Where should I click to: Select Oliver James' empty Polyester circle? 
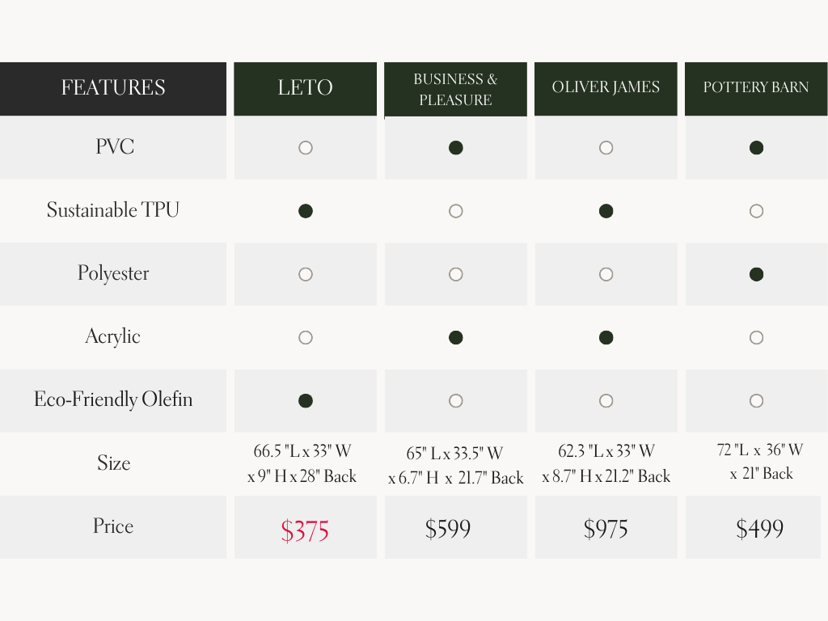click(606, 274)
